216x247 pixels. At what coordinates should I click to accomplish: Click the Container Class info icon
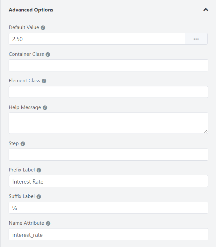click(48, 54)
